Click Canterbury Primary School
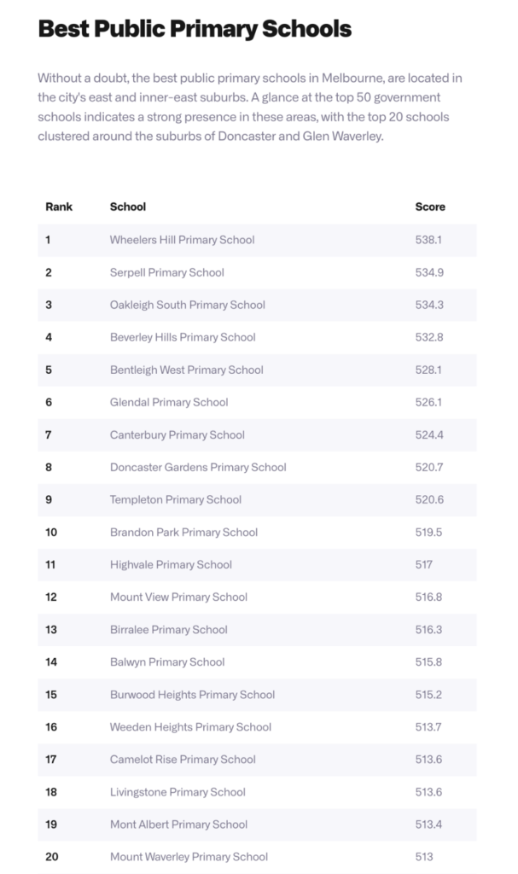The width and height of the screenshot is (518, 874). pos(178,434)
